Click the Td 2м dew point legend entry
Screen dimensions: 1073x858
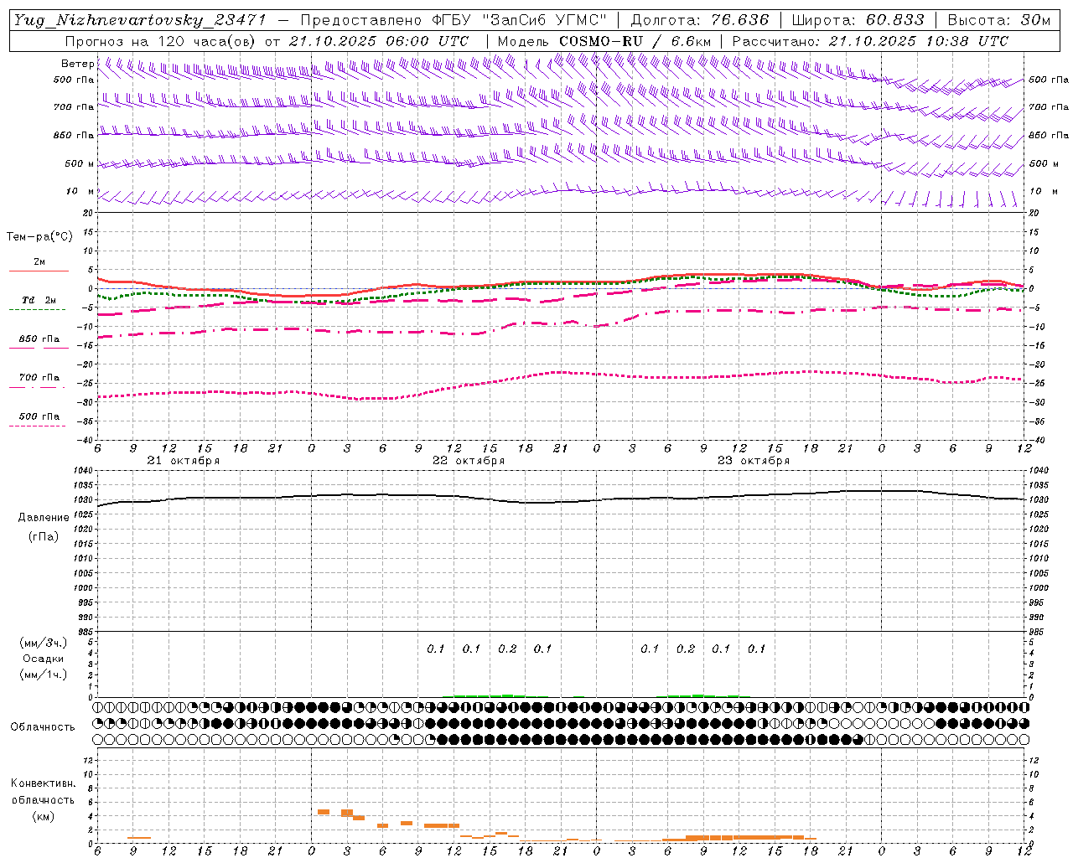pos(39,300)
